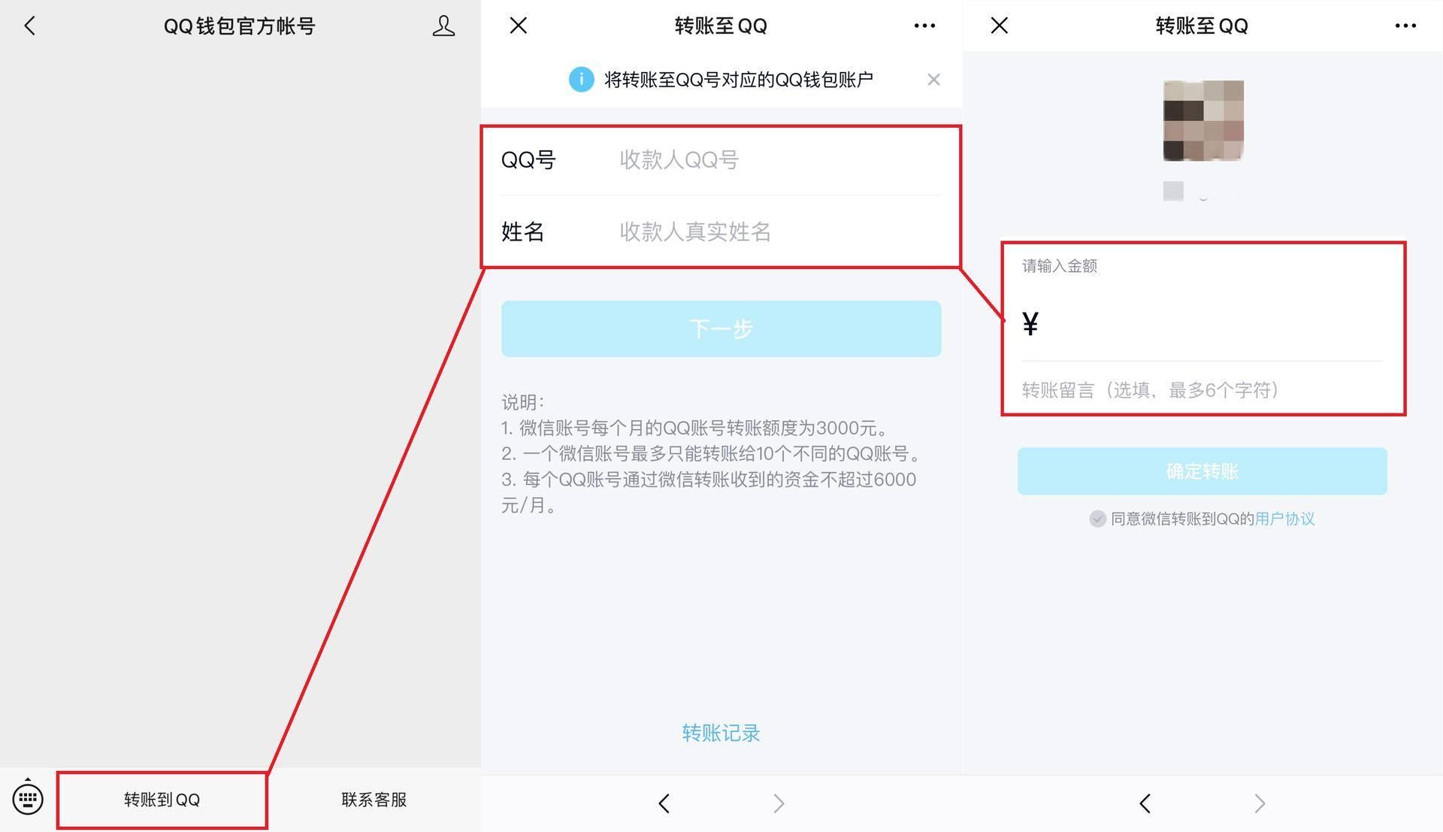
Task: Navigate back in middle page bottom bar
Action: point(664,803)
